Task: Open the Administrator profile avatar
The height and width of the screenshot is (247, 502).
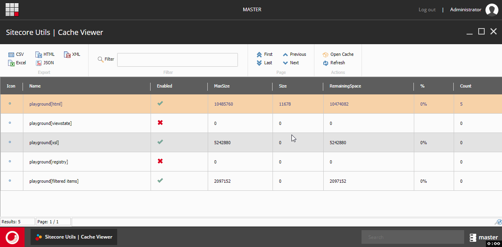Action: pyautogui.click(x=492, y=10)
